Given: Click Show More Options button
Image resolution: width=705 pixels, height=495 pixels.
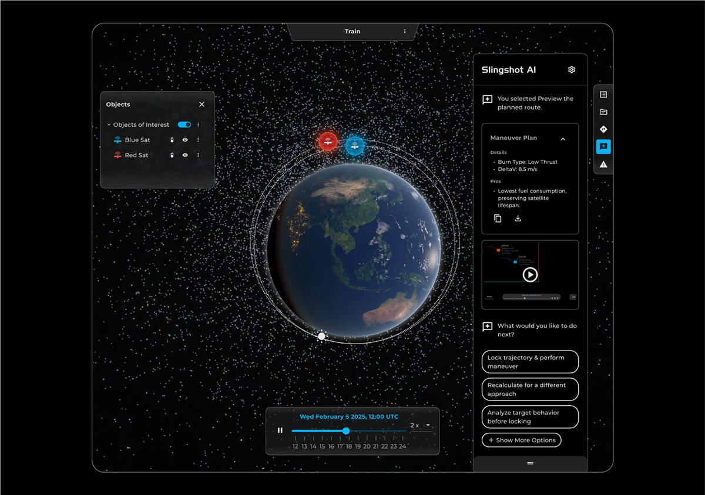Looking at the screenshot, I should coord(521,440).
